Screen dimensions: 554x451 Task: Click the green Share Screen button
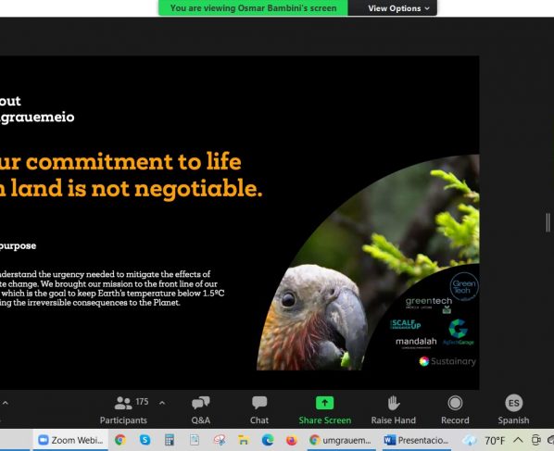point(324,410)
